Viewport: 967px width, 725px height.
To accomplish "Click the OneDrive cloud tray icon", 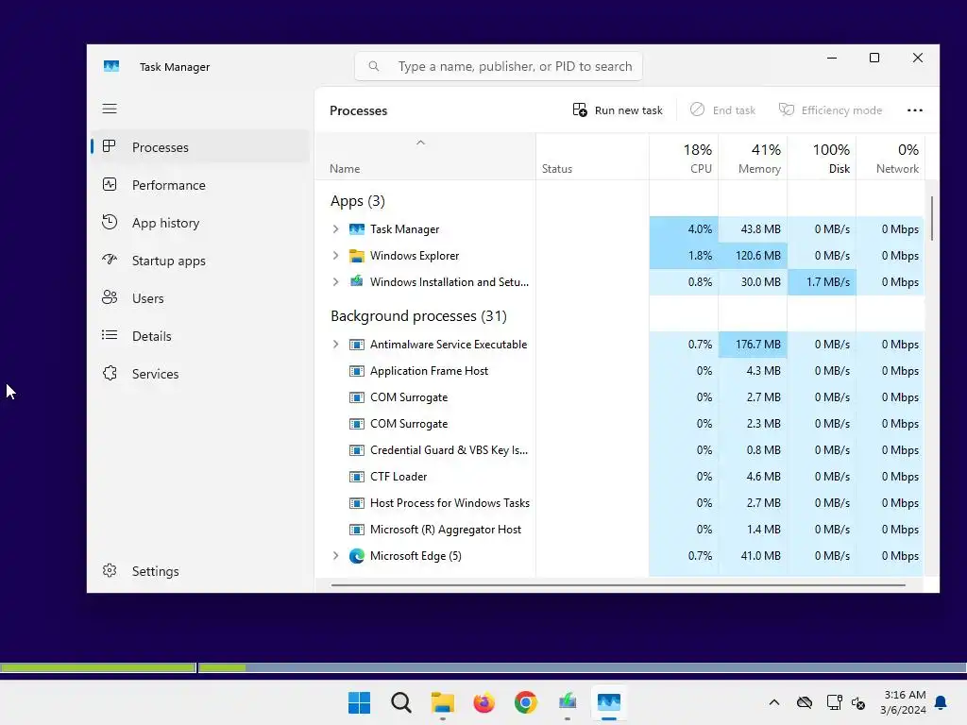I will pos(805,702).
